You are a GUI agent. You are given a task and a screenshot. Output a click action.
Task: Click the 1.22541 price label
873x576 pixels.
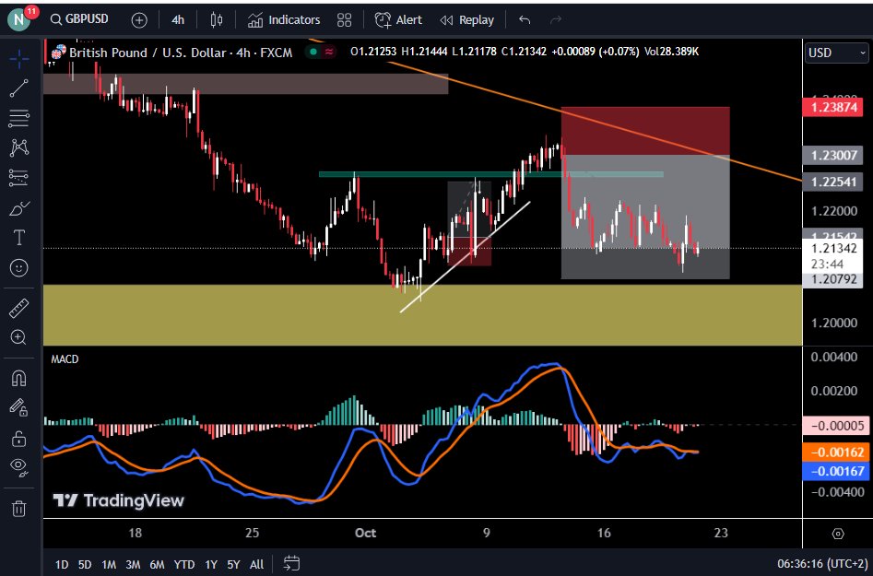pyautogui.click(x=833, y=182)
